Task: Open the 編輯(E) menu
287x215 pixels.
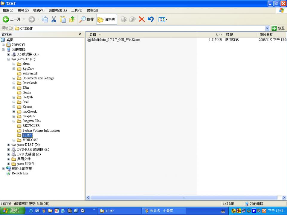Action: click(x=23, y=10)
